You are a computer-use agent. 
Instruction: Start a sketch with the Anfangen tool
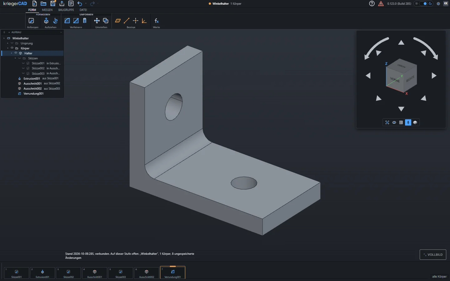tap(31, 21)
